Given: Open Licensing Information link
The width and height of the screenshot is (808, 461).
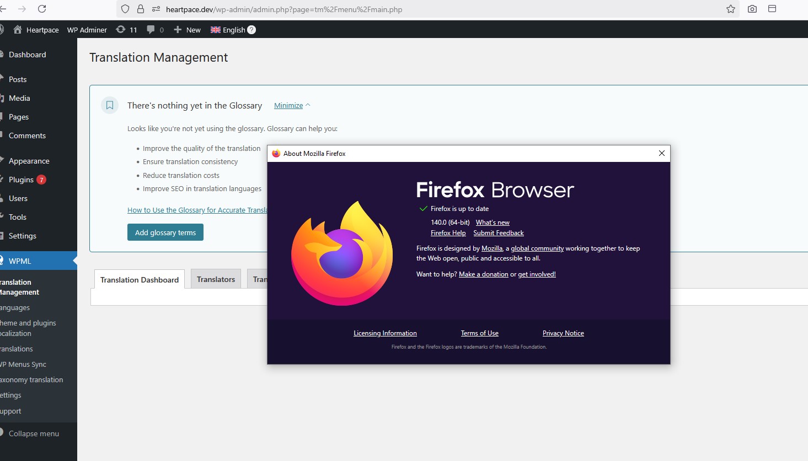Looking at the screenshot, I should click(x=385, y=333).
